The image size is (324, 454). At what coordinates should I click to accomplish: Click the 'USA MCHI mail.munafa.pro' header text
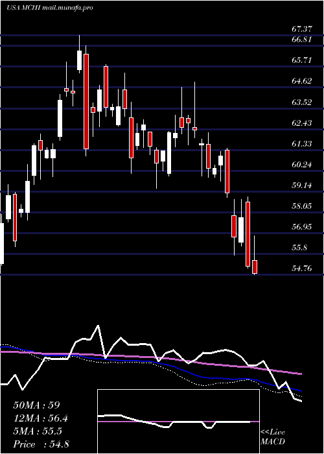(49, 8)
